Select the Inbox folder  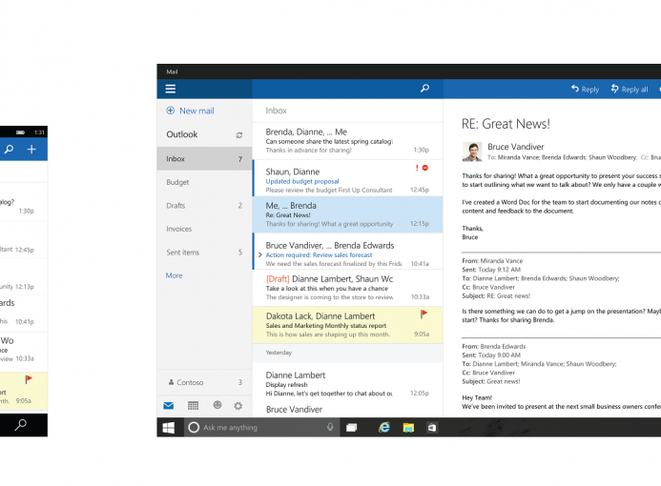click(204, 159)
